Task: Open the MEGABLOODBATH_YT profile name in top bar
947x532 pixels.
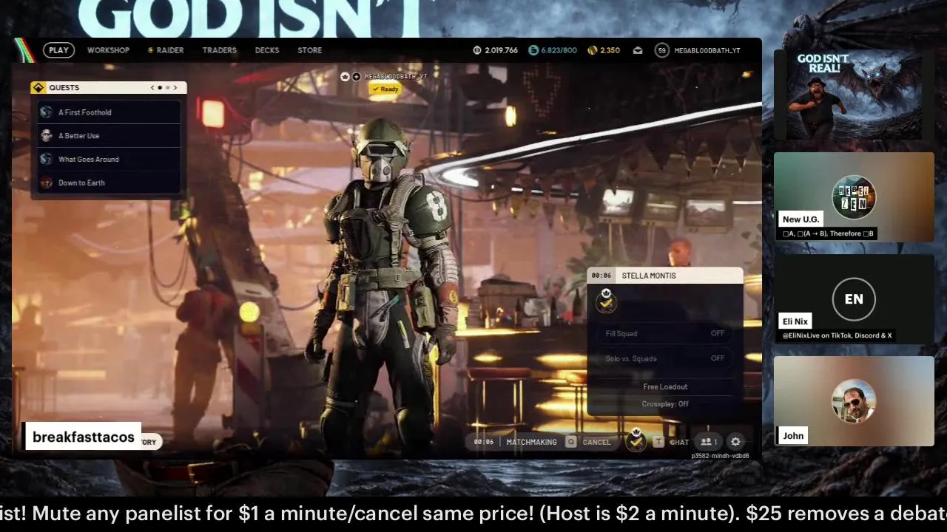Action: click(x=707, y=50)
